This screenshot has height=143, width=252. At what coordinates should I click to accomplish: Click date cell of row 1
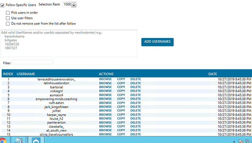[234, 79]
